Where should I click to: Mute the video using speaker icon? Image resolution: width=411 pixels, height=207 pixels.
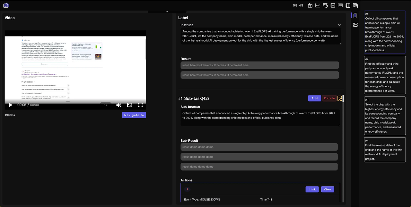click(x=118, y=105)
